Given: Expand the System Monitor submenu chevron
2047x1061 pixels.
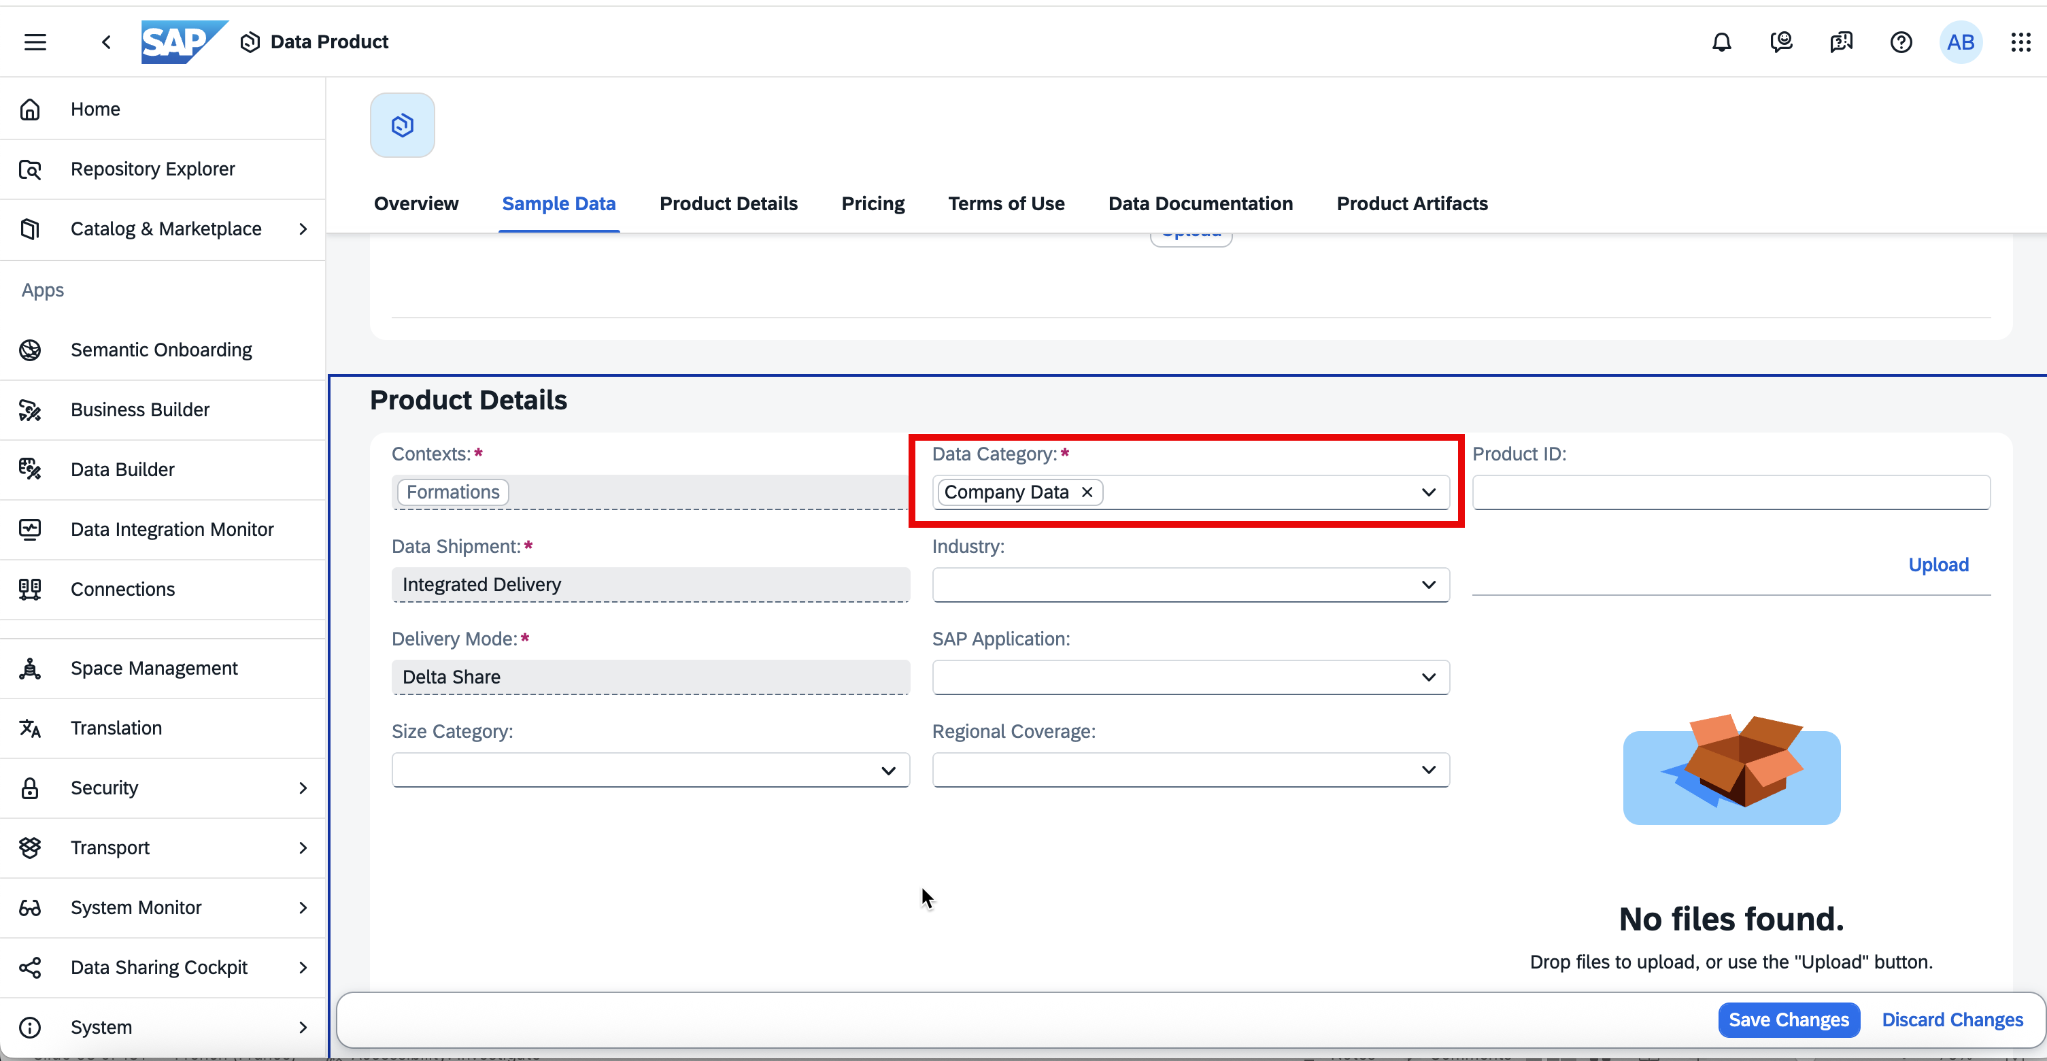Looking at the screenshot, I should 303,907.
